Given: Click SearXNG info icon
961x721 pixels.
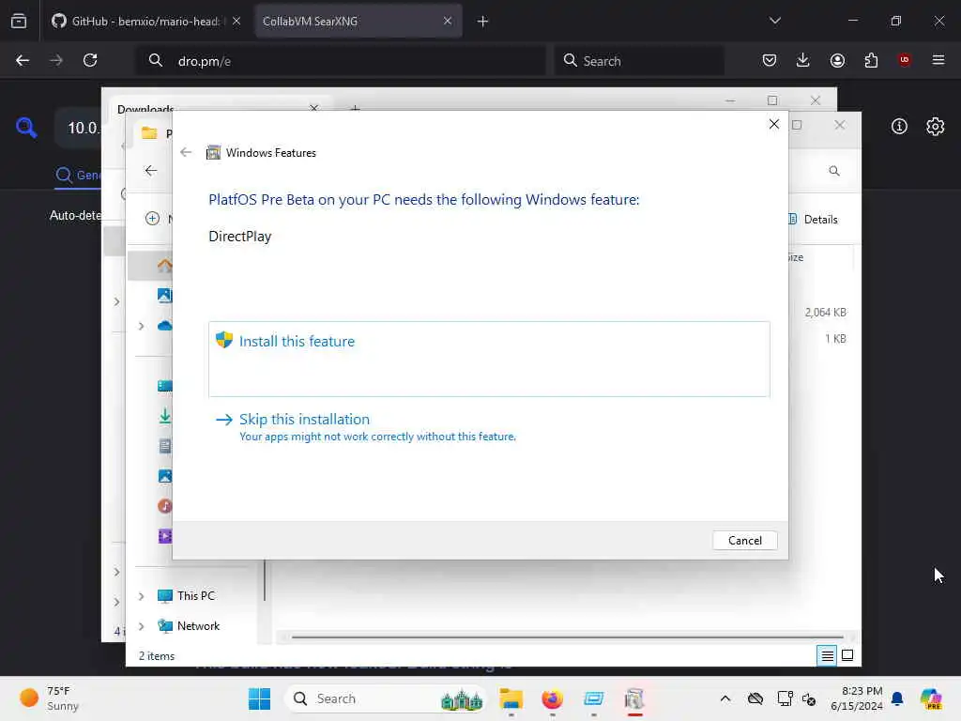Looking at the screenshot, I should coord(899,127).
